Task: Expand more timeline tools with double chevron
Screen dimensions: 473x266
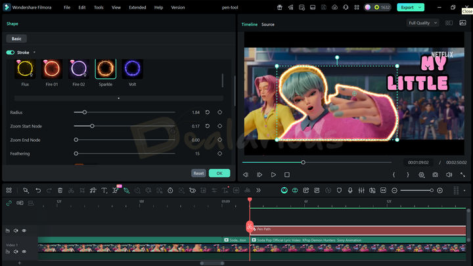Action: point(258,190)
